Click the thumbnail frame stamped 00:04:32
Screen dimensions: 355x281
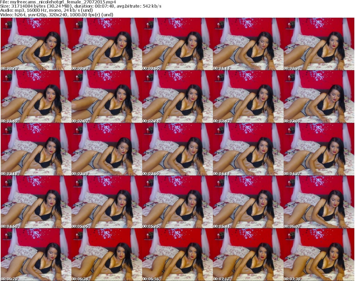click(x=319, y=149)
